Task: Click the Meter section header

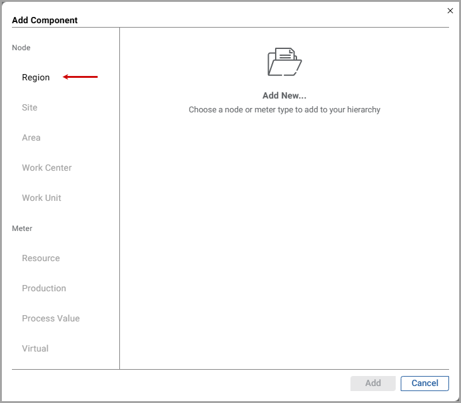Action: [22, 228]
